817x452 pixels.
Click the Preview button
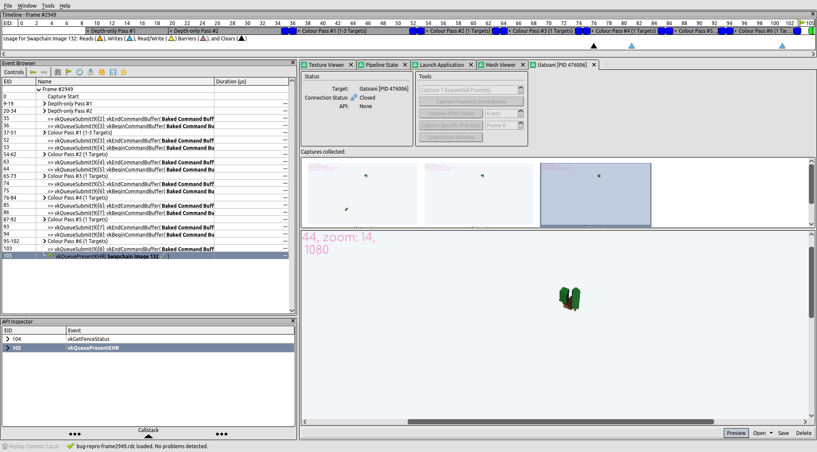coord(736,433)
